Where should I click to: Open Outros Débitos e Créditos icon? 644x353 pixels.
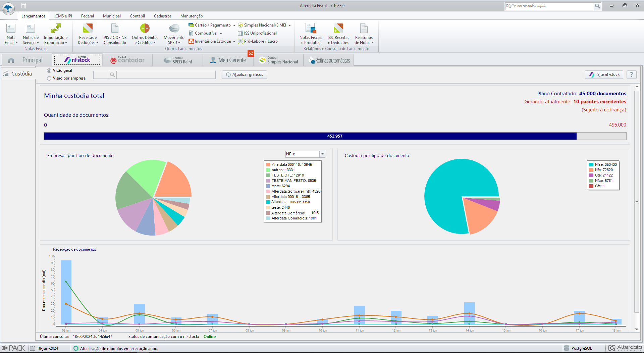[x=145, y=29]
